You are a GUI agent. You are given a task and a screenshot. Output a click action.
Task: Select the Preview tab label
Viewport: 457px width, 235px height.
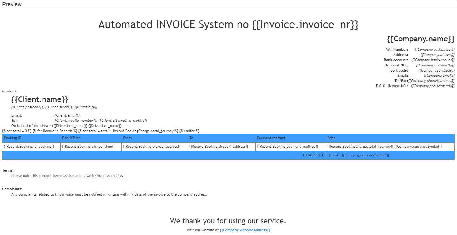12,4
